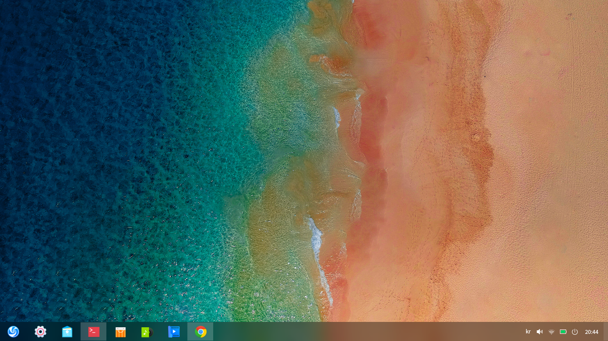Image resolution: width=608 pixels, height=341 pixels.
Task: Open the Wi-Fi network tray menu
Action: [x=551, y=332]
